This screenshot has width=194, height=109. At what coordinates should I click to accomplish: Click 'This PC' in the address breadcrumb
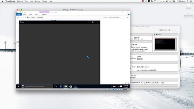click(x=33, y=17)
